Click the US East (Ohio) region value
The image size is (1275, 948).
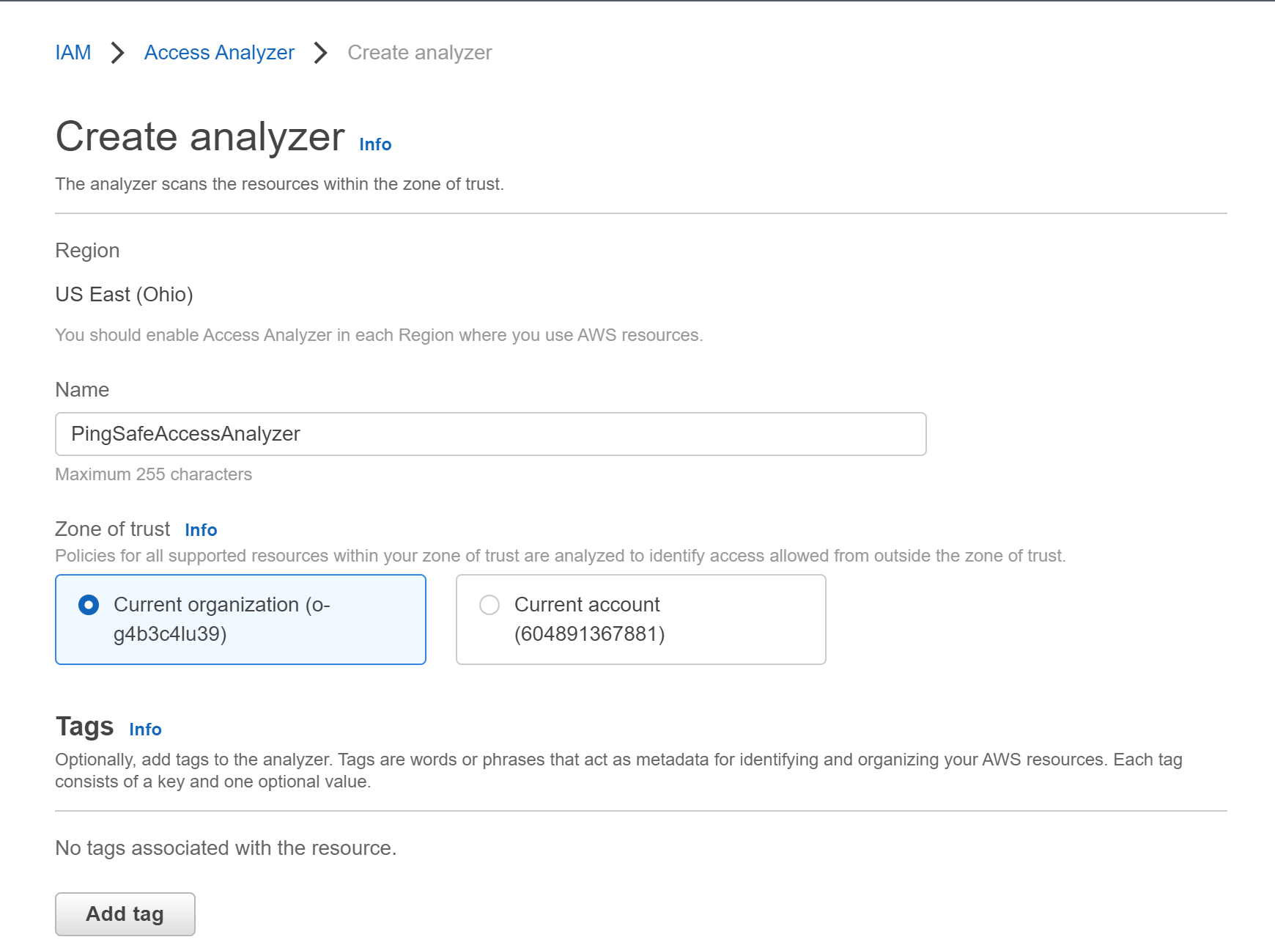pos(124,295)
